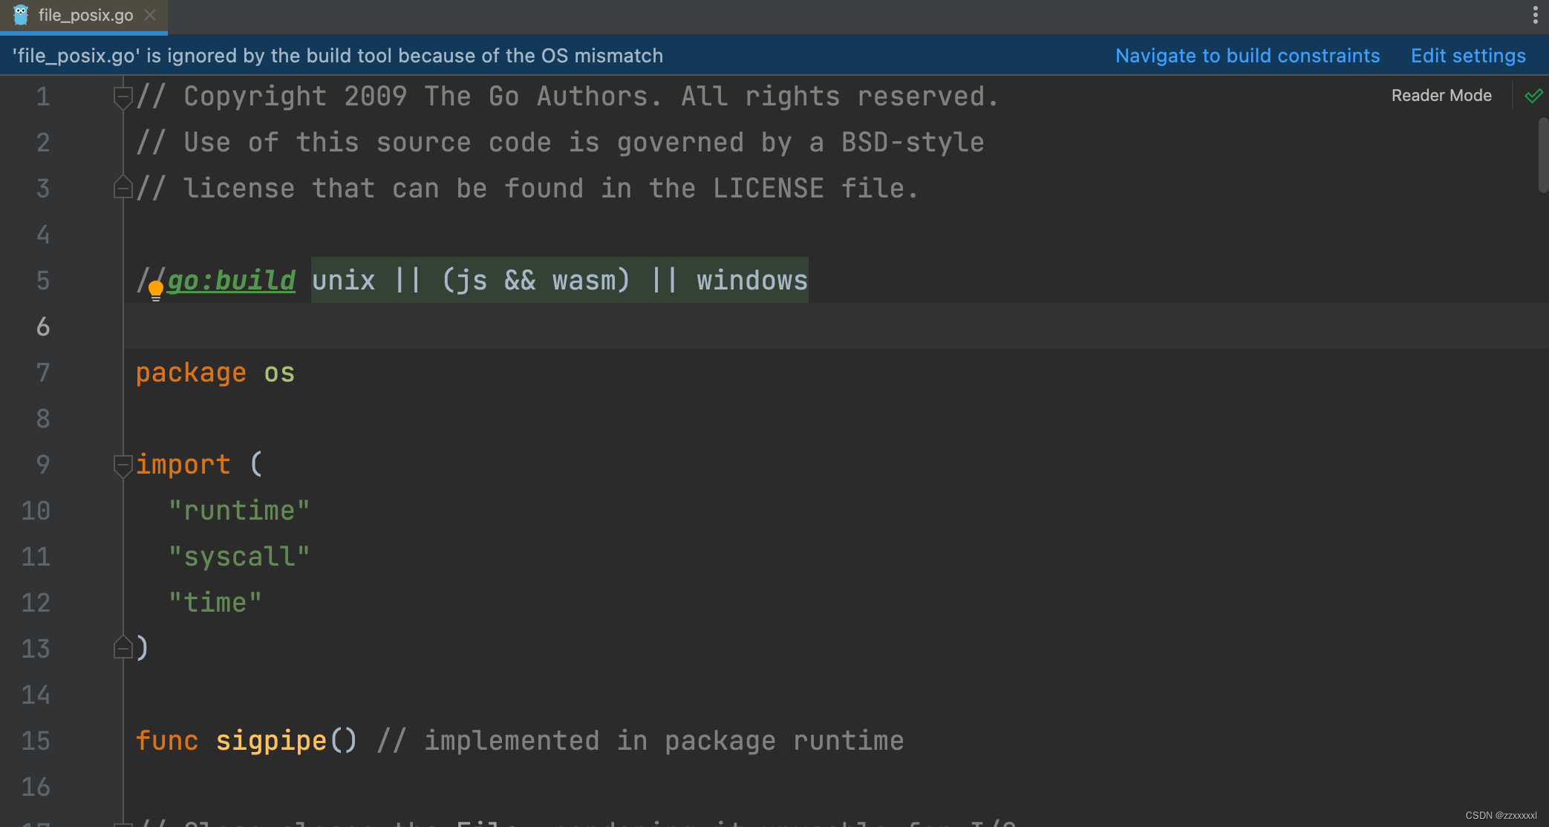Click Navigate to build constraints link
The height and width of the screenshot is (827, 1549).
tap(1248, 56)
